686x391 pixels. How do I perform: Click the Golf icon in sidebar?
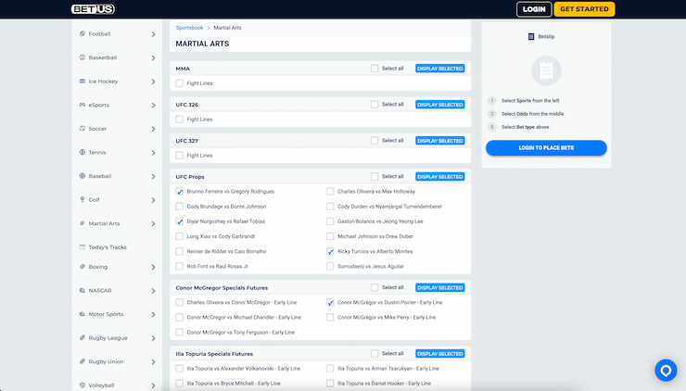[83, 199]
